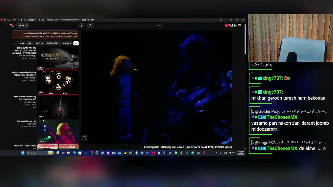Open YouTube notifications bell

[x=12, y=25]
